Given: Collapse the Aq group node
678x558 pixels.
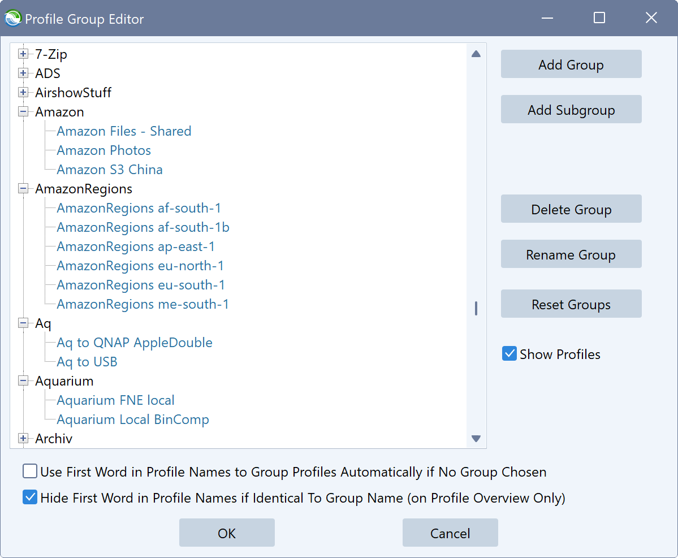Looking at the screenshot, I should tap(23, 323).
